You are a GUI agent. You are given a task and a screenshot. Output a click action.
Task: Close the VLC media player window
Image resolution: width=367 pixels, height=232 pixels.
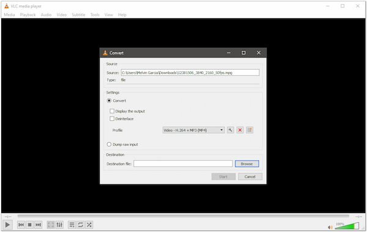click(x=358, y=6)
